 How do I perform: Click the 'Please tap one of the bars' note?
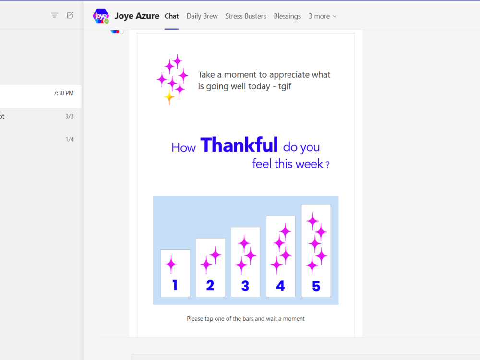(x=246, y=319)
